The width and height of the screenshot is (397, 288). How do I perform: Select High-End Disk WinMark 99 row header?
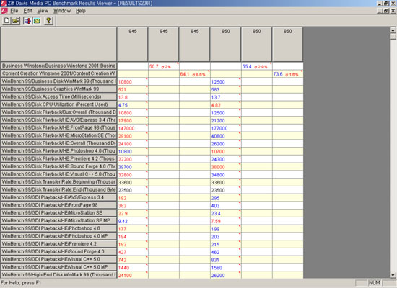[58, 275]
